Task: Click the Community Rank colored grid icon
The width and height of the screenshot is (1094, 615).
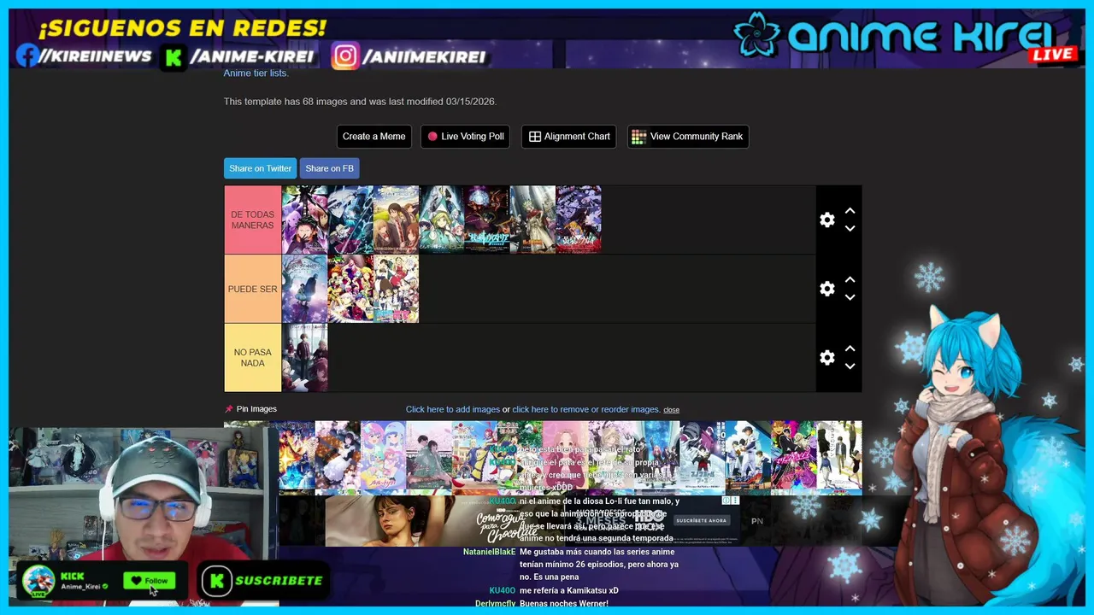Action: (638, 137)
